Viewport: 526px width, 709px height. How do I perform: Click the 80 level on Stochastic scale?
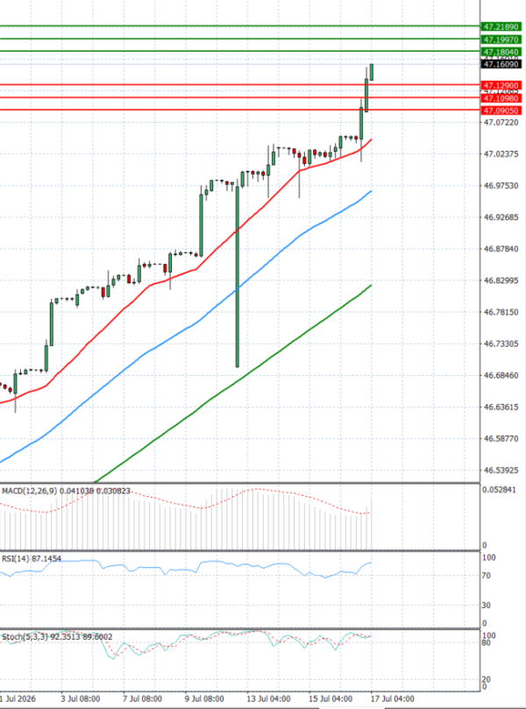click(x=487, y=642)
